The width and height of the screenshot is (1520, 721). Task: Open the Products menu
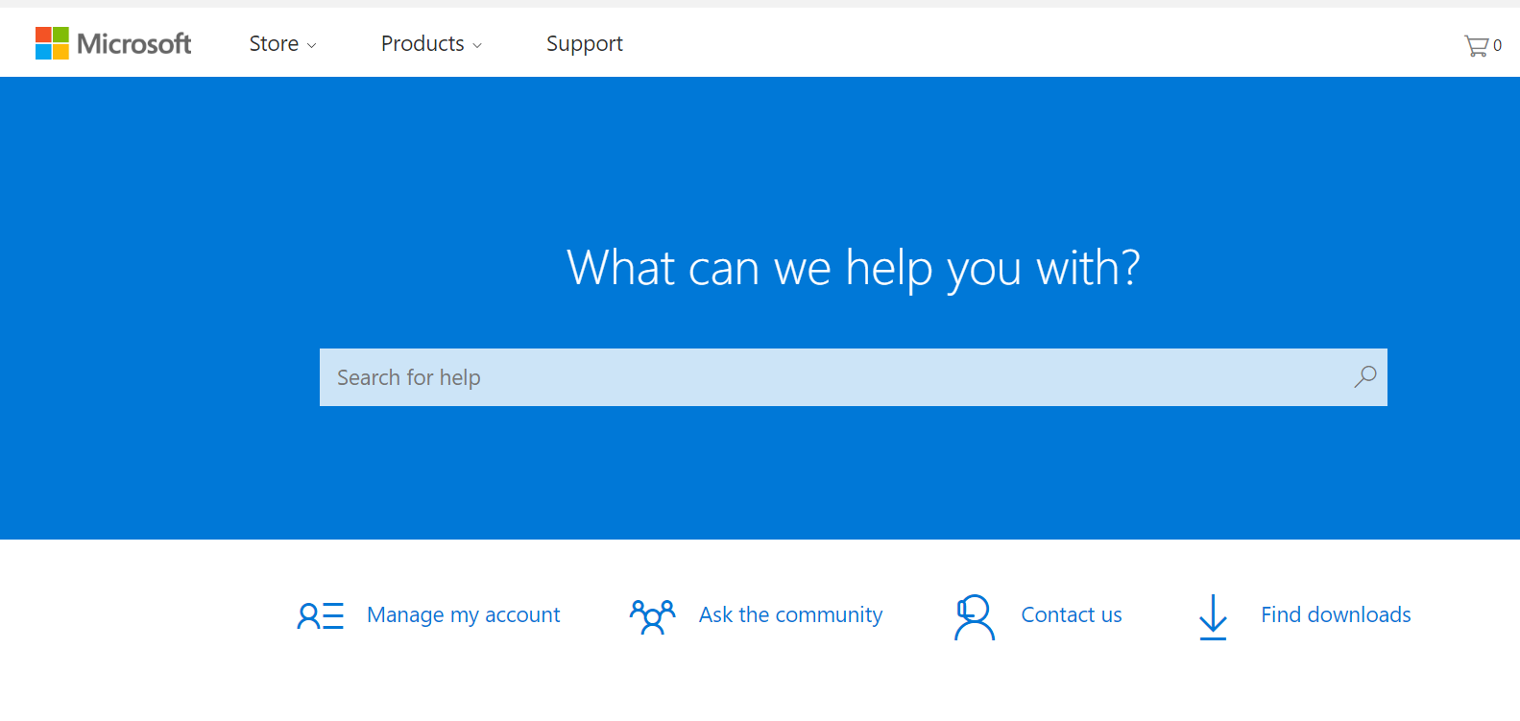pos(422,44)
